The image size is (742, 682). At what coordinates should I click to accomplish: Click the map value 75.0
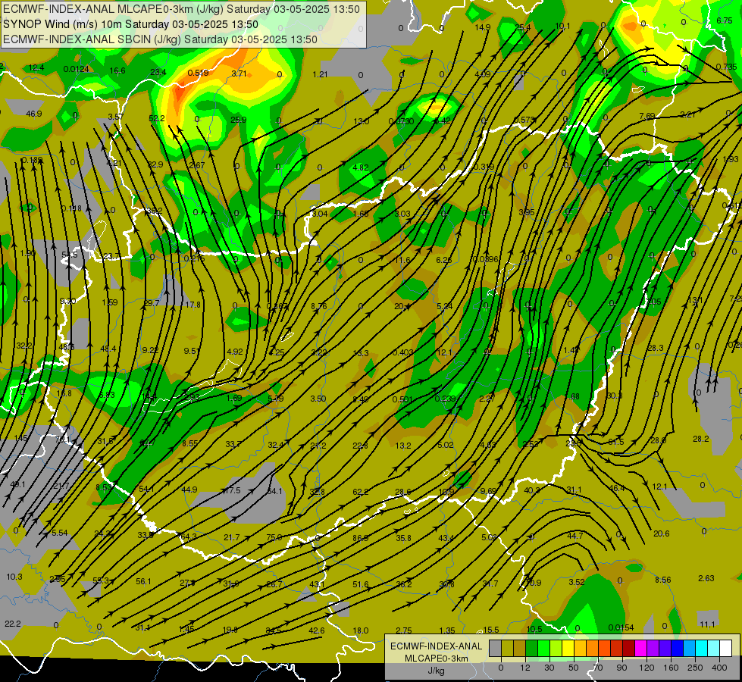point(274,537)
